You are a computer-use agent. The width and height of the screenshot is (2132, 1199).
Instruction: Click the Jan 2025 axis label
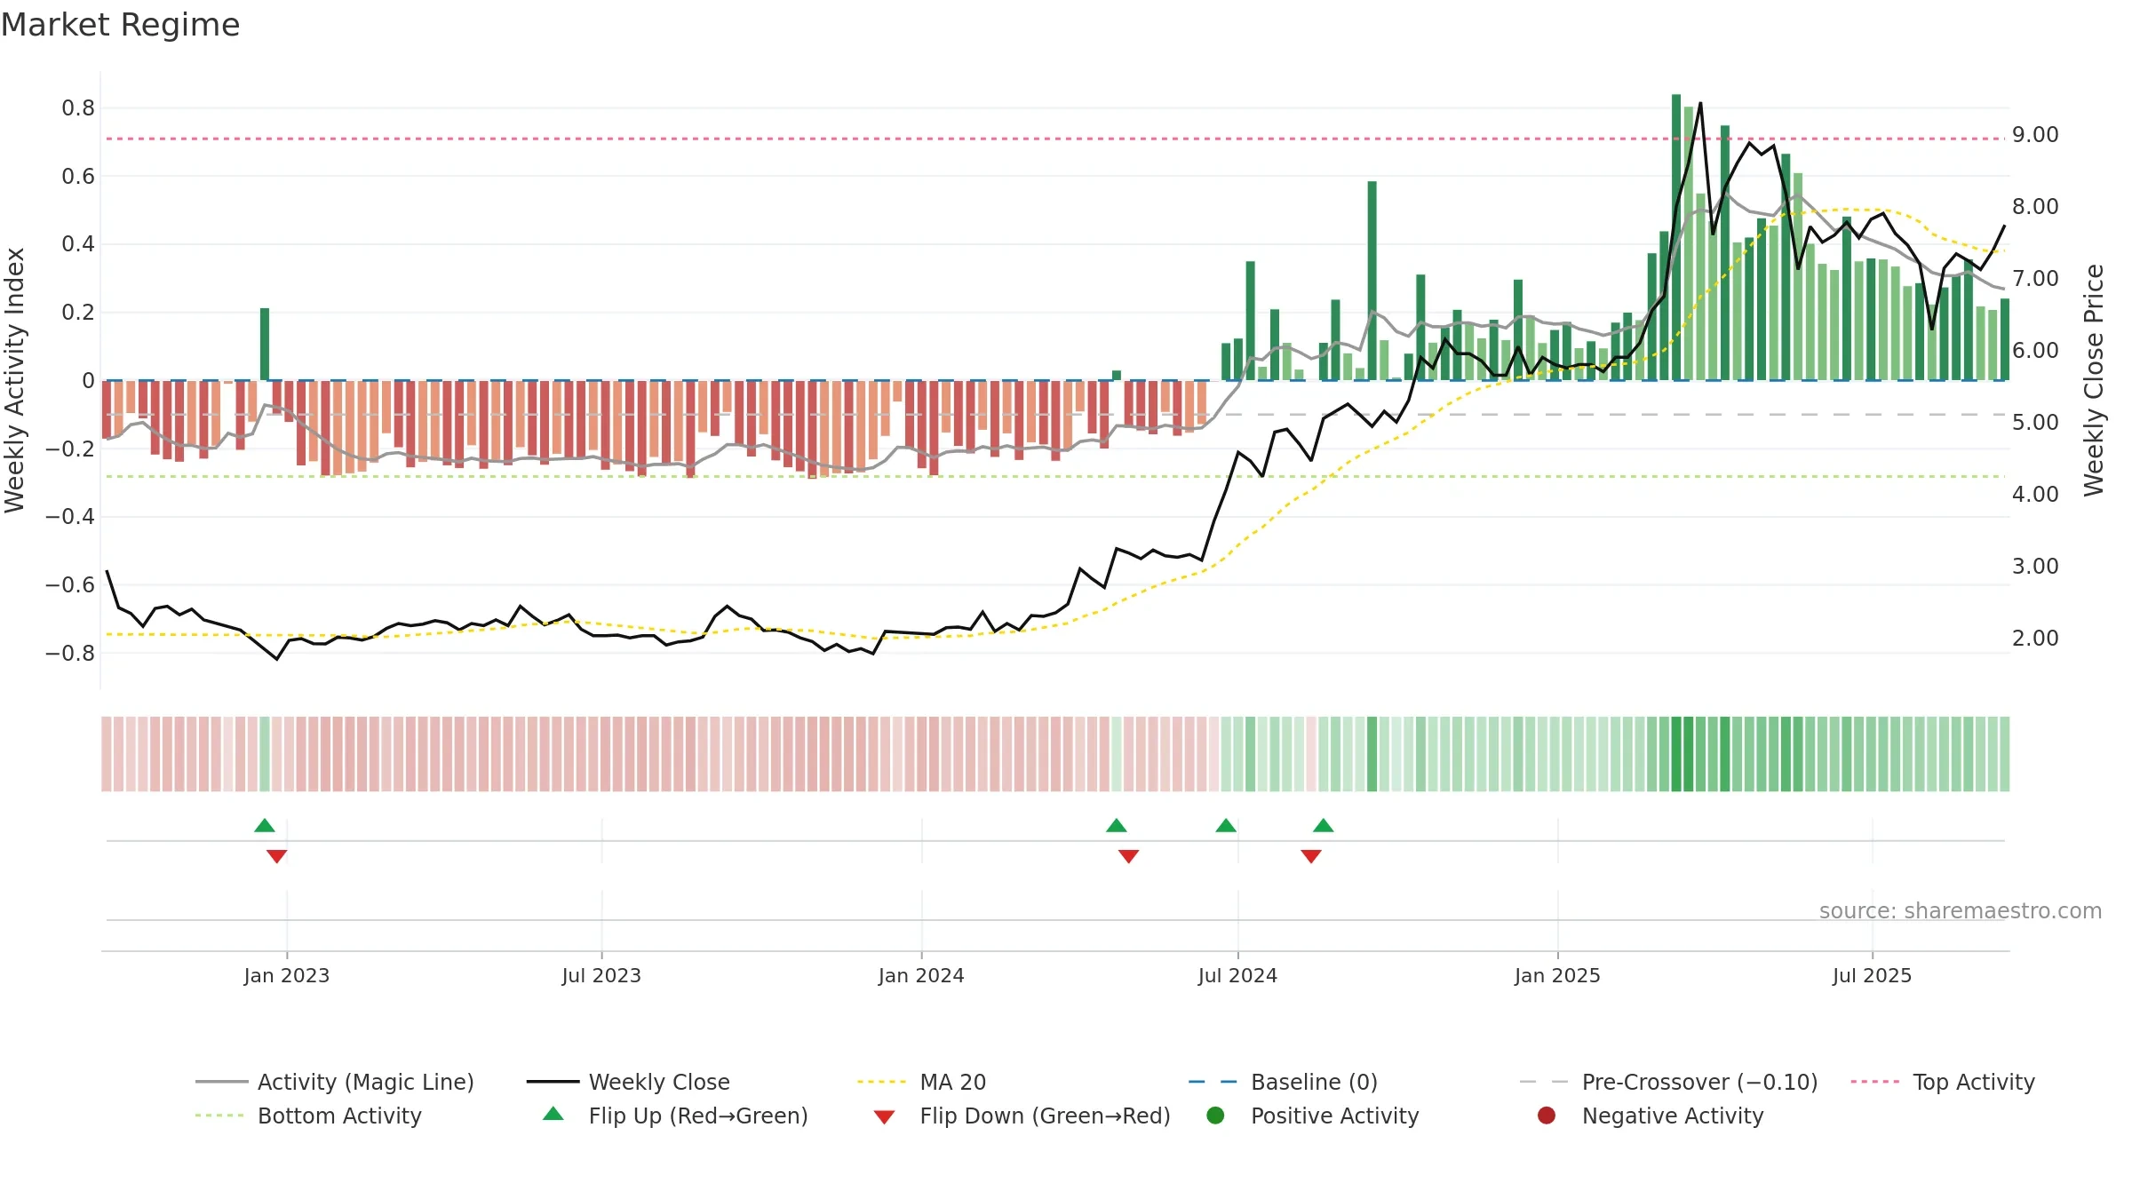(1557, 975)
